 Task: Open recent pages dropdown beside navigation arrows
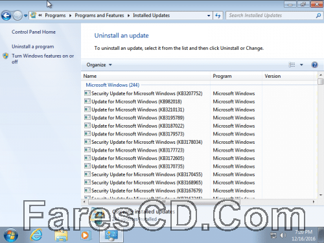[x=25, y=16]
